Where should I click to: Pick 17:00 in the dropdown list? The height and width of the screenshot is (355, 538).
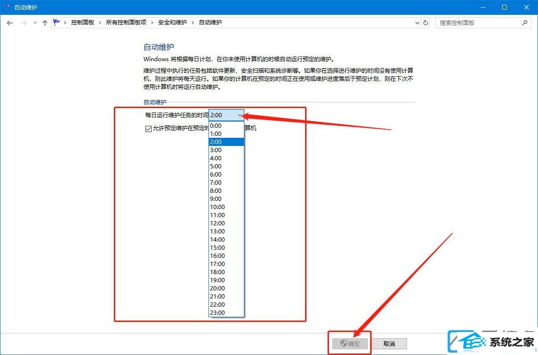point(227,264)
